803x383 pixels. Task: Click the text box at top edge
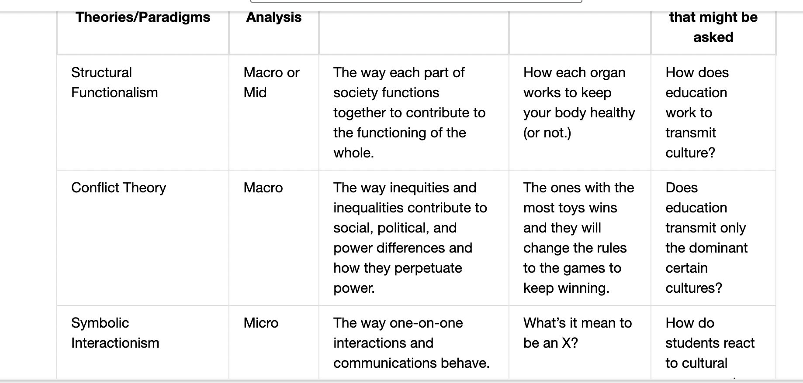click(x=416, y=1)
